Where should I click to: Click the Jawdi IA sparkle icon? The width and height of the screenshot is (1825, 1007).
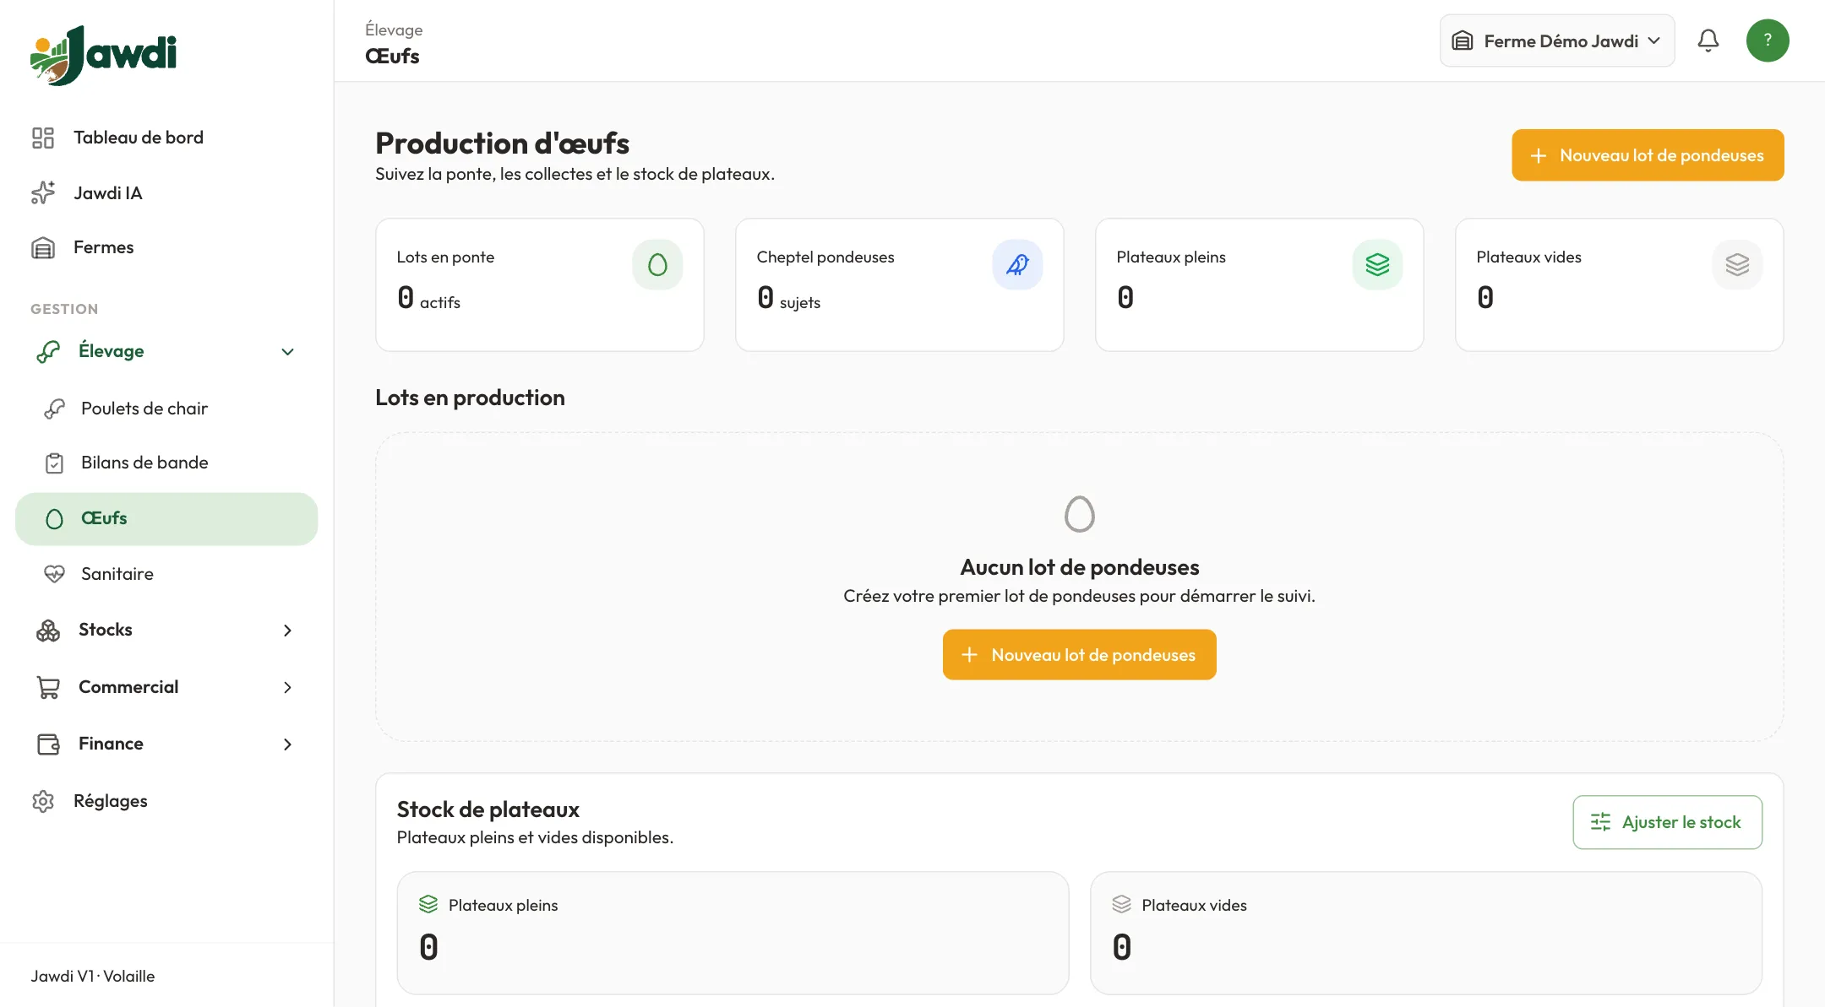43,193
